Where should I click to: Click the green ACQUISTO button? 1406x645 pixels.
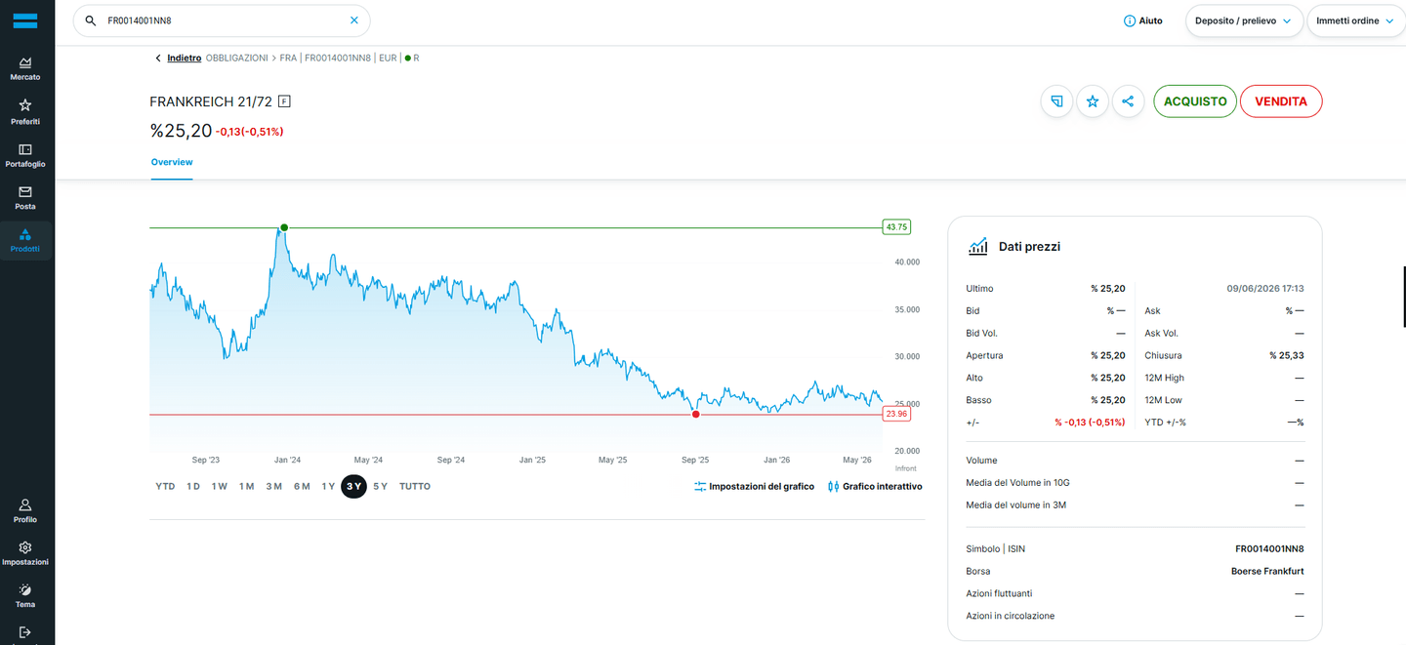point(1195,101)
